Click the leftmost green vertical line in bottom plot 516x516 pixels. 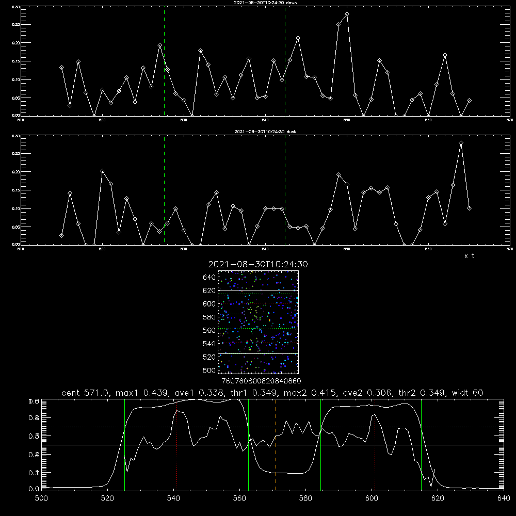point(124,445)
